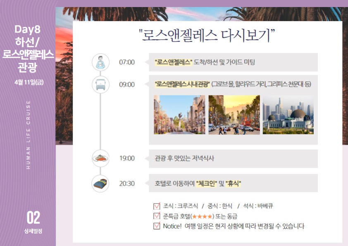Screen dimensions: 348x246
Task: Click the tour bus icon at 09:00
Action: coord(100,85)
